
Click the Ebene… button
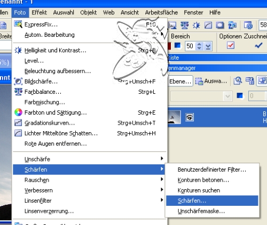point(180,81)
